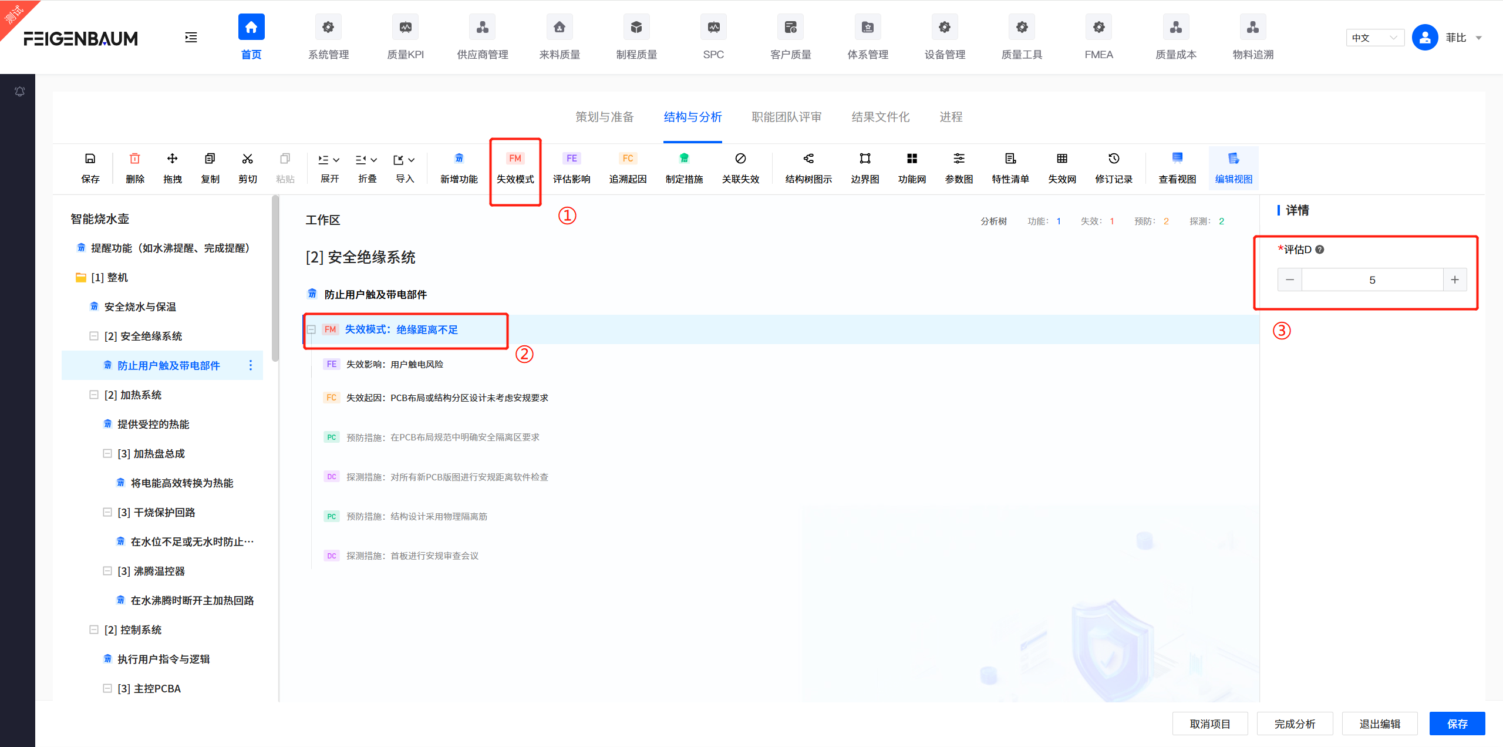Switch to the 策划与准备 tab
This screenshot has width=1503, height=747.
pyautogui.click(x=604, y=117)
